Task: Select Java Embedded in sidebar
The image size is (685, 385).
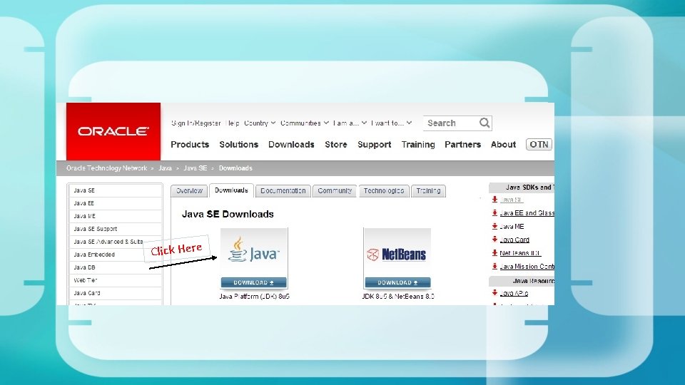Action: click(116, 255)
